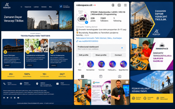175x109 pixels.
Task: Switch to the posts grid tab
Action: (82, 77)
